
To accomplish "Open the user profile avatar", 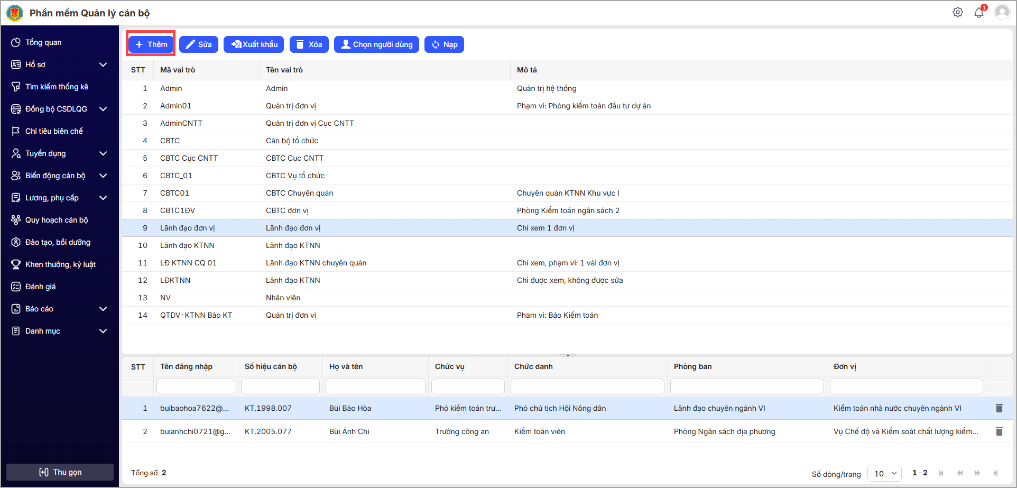I will 1002,12.
